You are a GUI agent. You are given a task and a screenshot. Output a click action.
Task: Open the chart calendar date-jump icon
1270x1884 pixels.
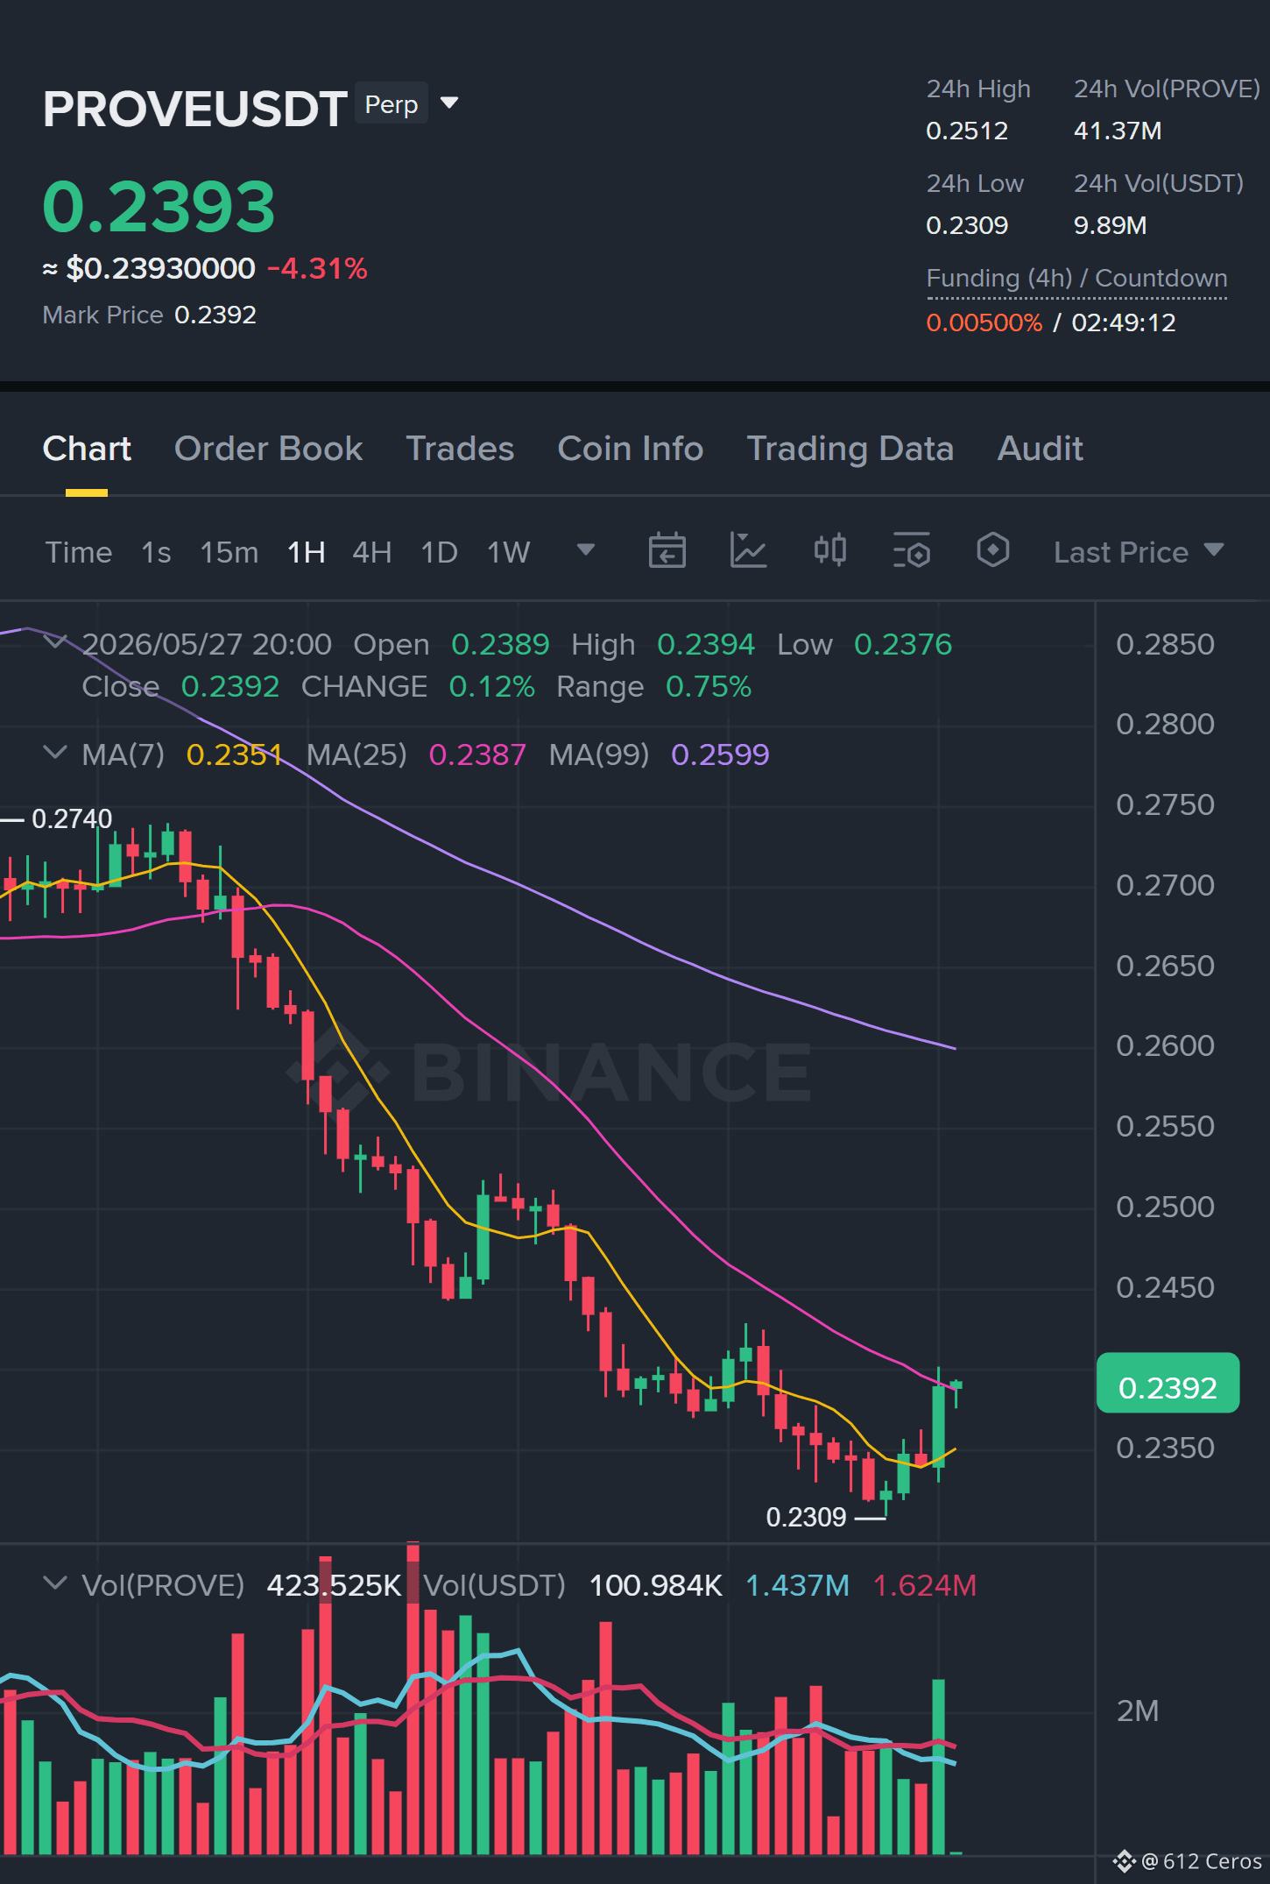(667, 551)
